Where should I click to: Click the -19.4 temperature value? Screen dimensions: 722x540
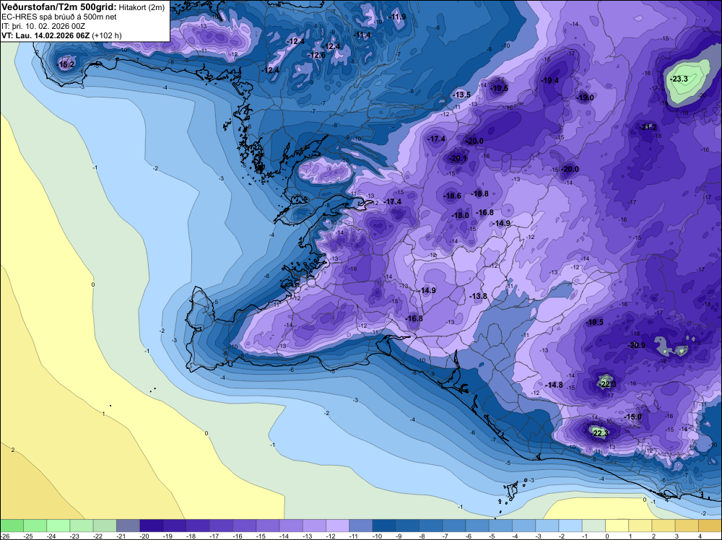pos(549,80)
